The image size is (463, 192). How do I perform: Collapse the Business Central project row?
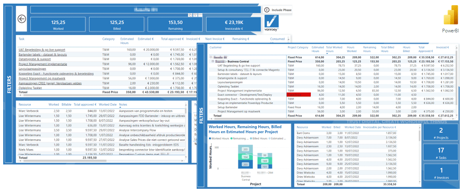coord(213,61)
